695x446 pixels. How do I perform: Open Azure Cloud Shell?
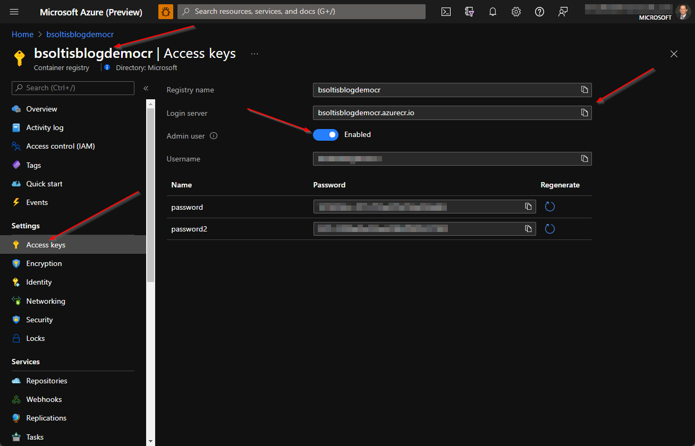pyautogui.click(x=446, y=11)
